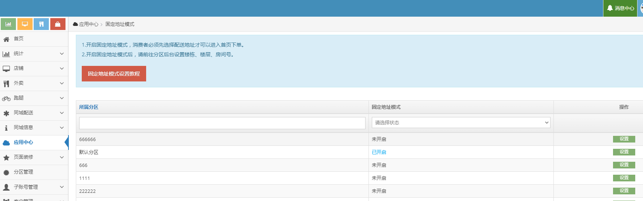Click 设置 button for 默认分区 row
643x201 pixels.
coord(624,152)
